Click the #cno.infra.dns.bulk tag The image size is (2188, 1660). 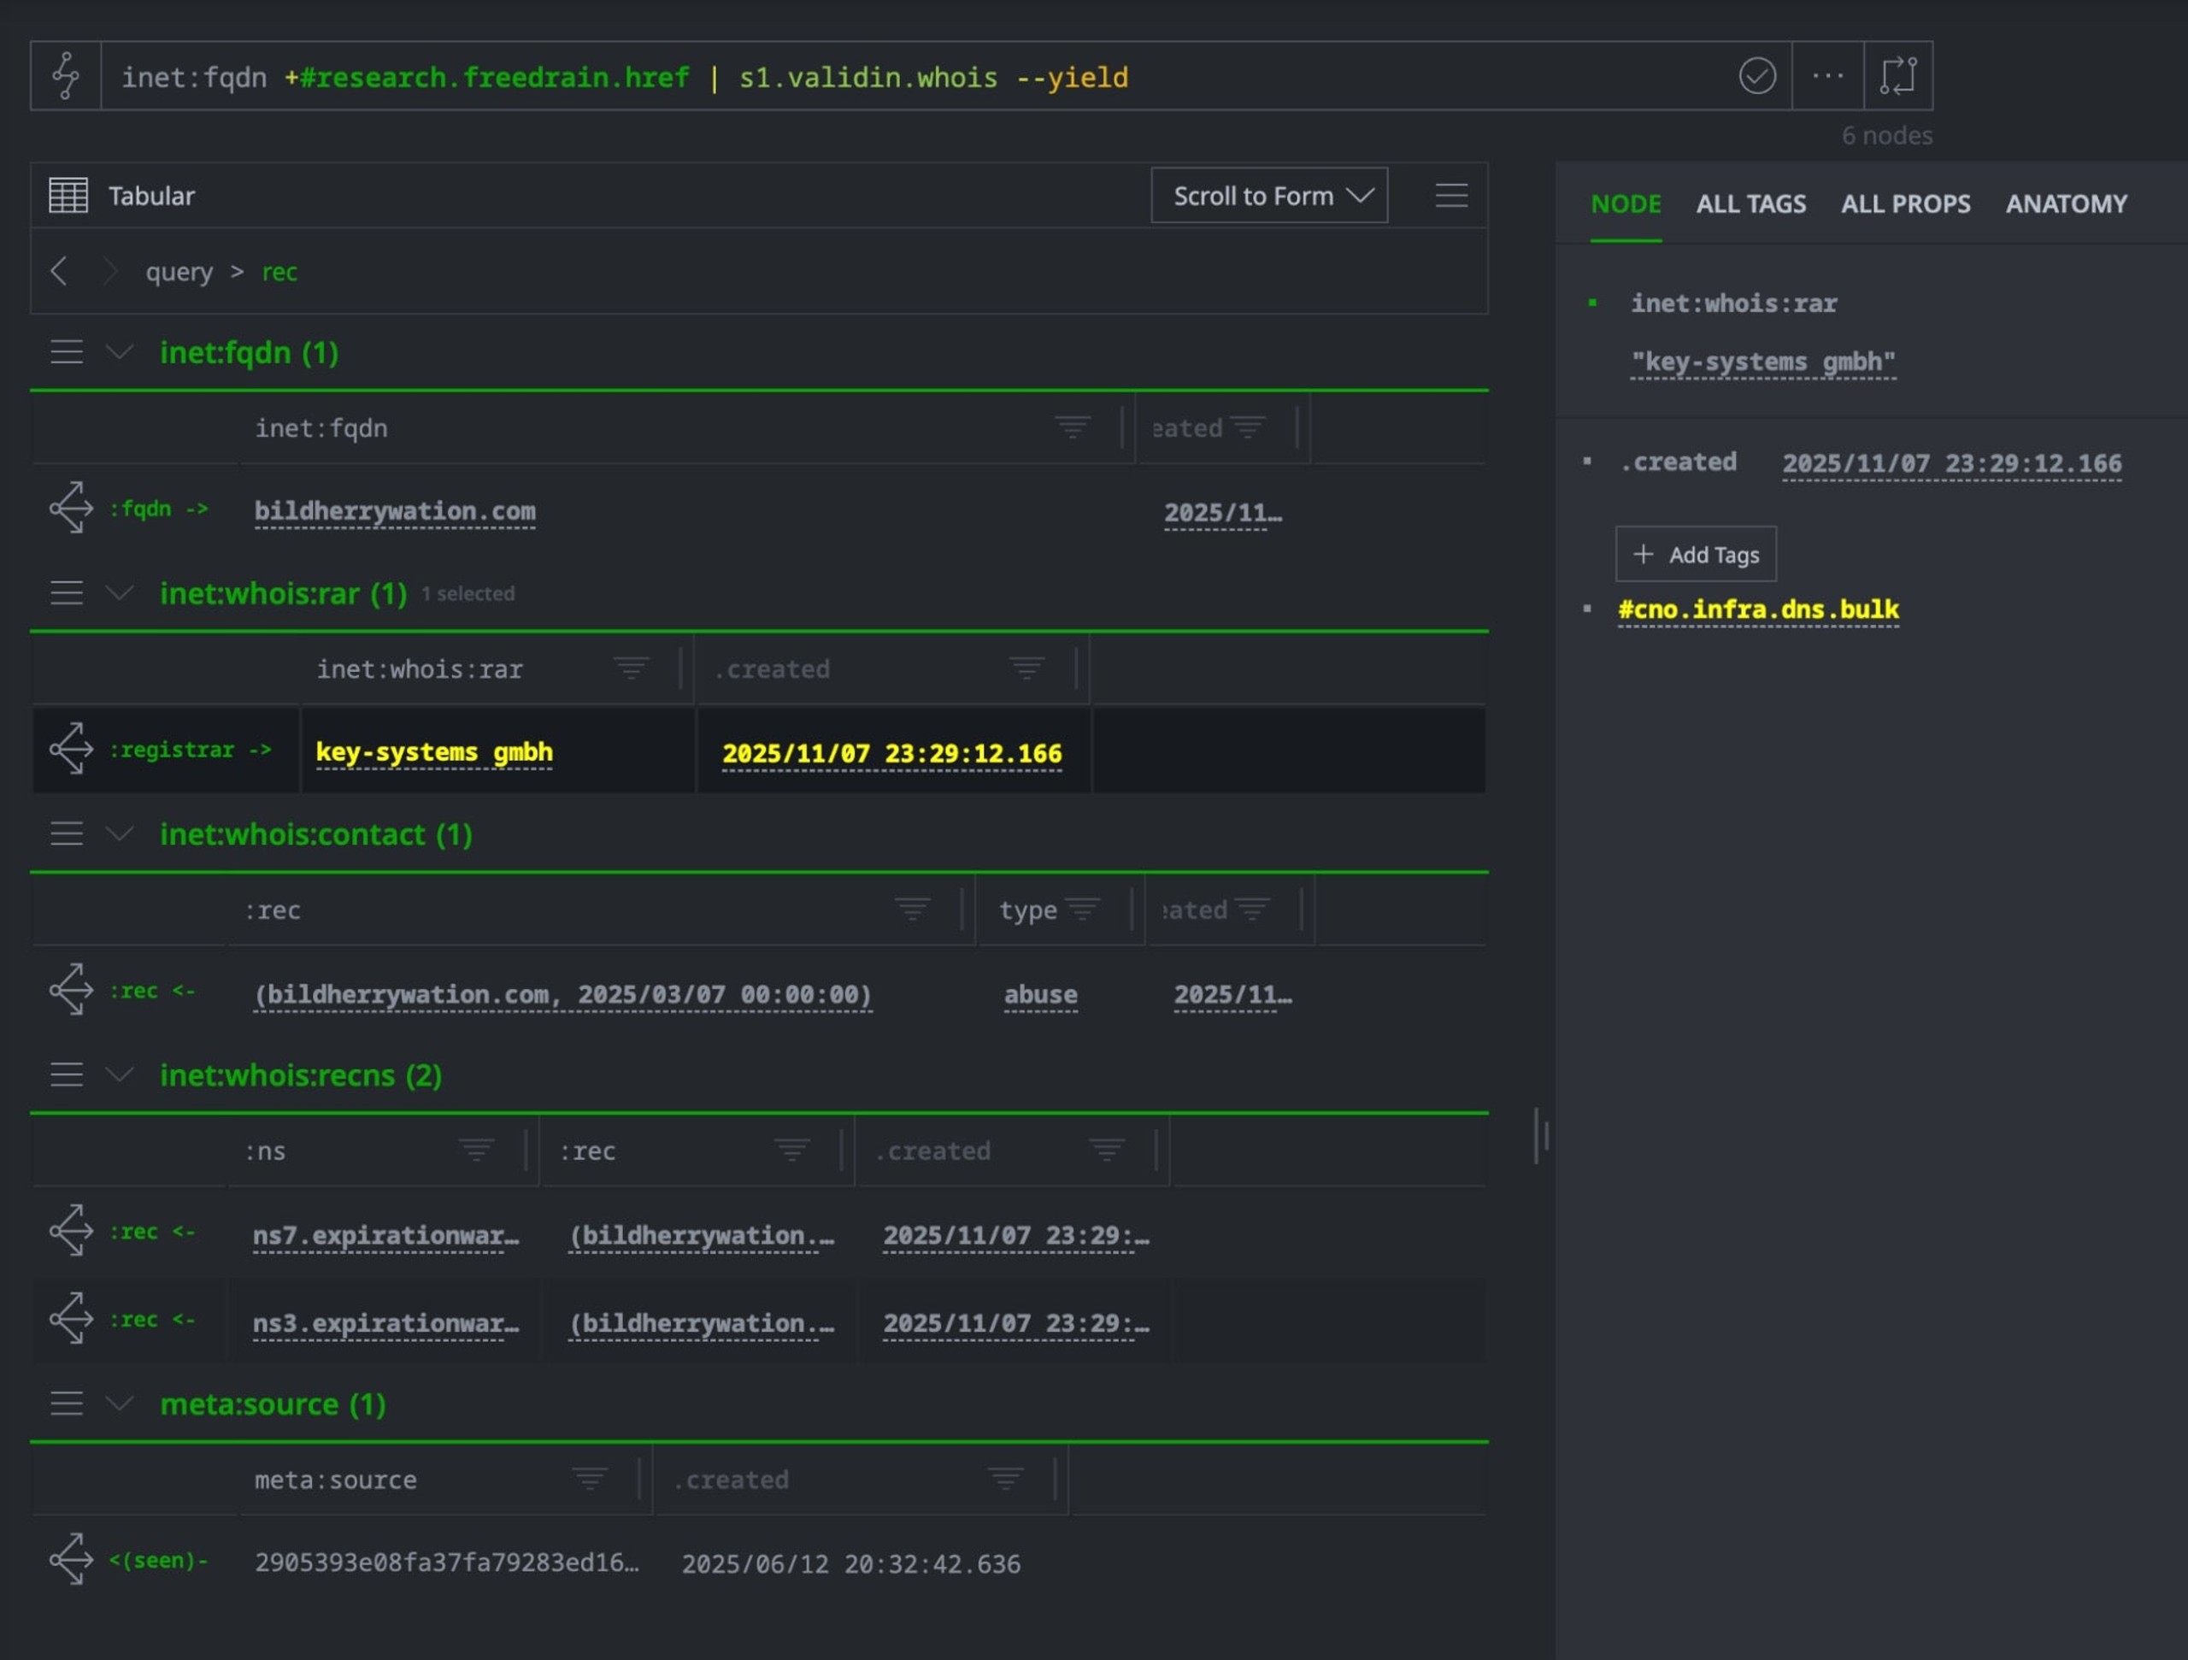tap(1758, 609)
